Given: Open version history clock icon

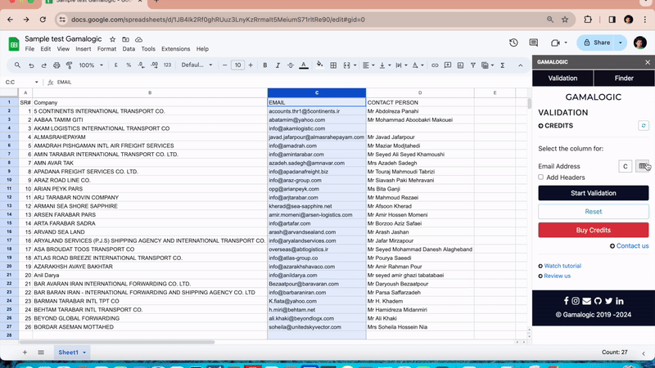Looking at the screenshot, I should (x=513, y=43).
